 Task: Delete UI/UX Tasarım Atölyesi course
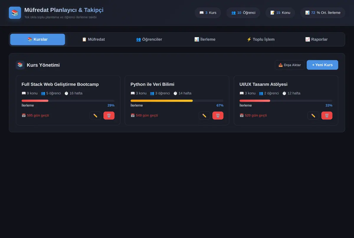[x=327, y=115]
